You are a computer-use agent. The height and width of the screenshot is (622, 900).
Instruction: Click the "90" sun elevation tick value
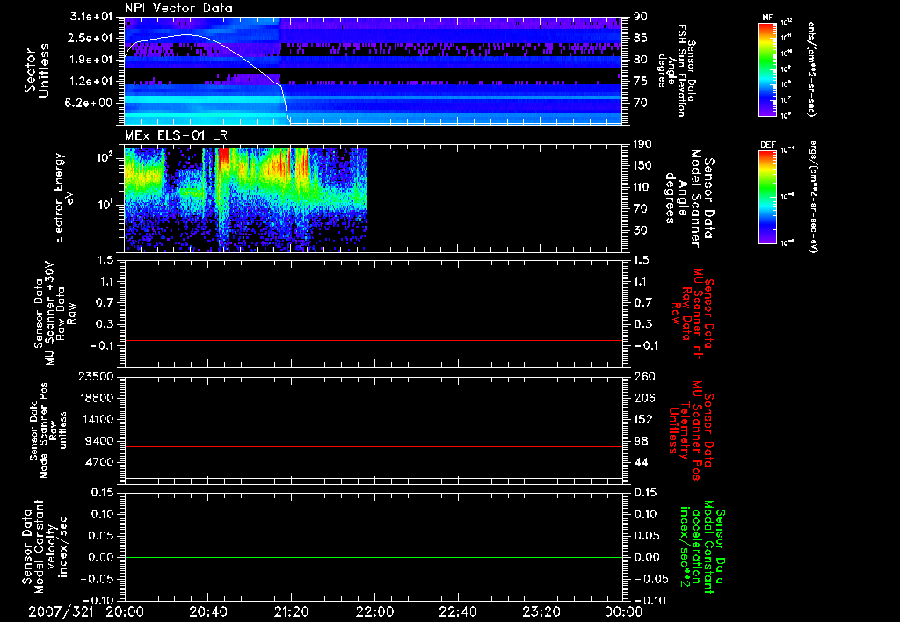641,17
